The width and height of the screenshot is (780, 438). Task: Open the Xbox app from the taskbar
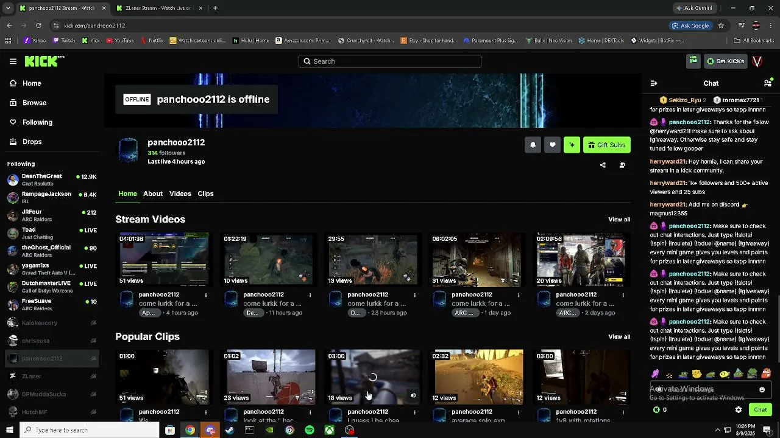tap(330, 430)
